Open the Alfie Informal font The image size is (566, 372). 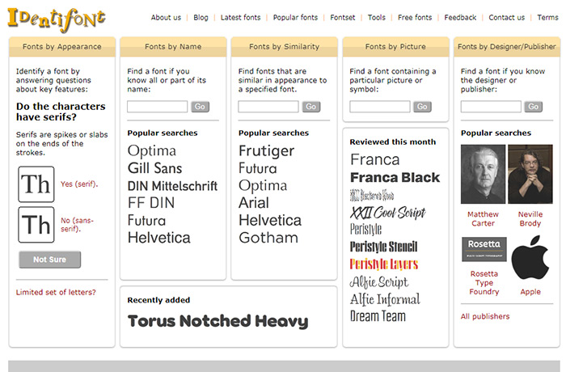pyautogui.click(x=385, y=299)
